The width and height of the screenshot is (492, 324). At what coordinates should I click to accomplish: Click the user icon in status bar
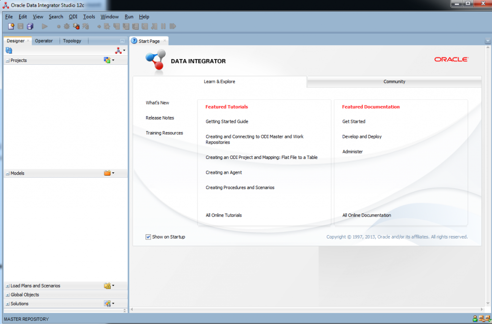click(x=475, y=319)
